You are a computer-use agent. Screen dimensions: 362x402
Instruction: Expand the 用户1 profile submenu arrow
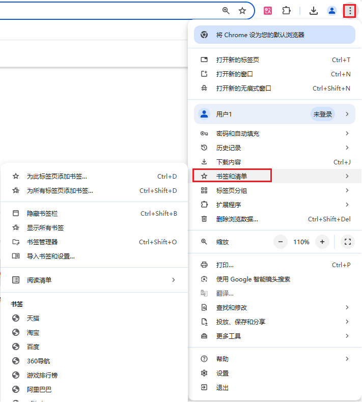click(347, 114)
